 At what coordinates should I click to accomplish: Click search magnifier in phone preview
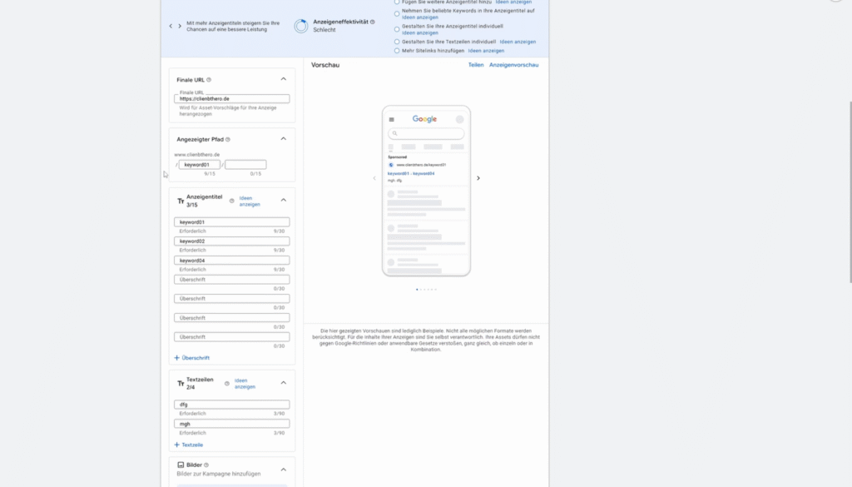[395, 133]
